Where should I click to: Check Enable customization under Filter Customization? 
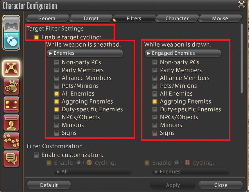[36, 155]
